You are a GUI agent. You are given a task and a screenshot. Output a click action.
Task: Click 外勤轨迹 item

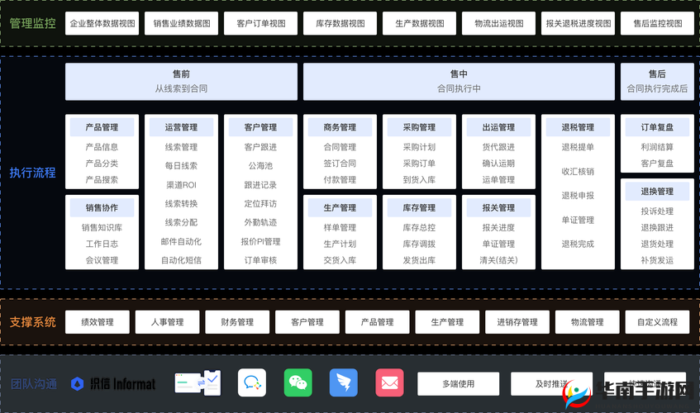tap(260, 222)
